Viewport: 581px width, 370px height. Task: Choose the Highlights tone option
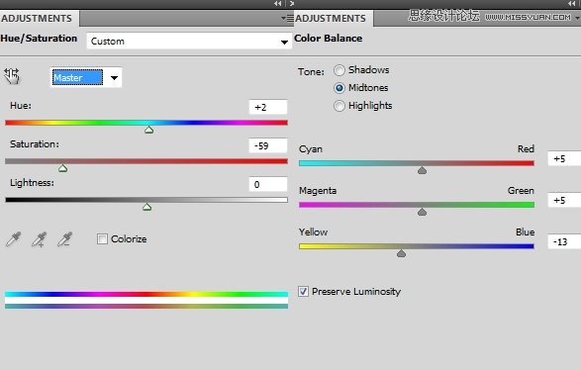coord(339,106)
